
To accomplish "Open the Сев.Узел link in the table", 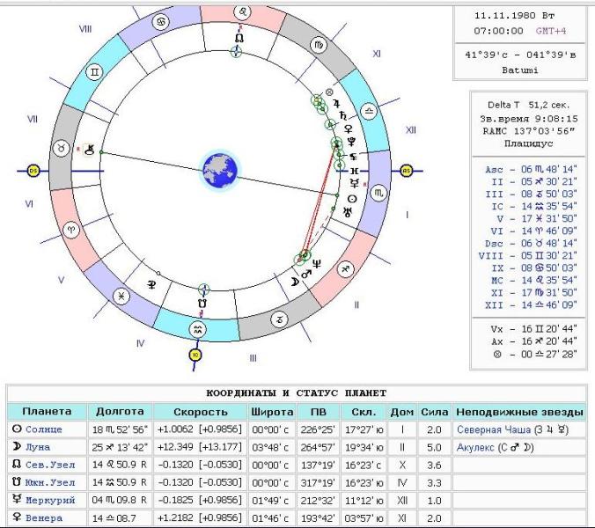I will click(50, 465).
